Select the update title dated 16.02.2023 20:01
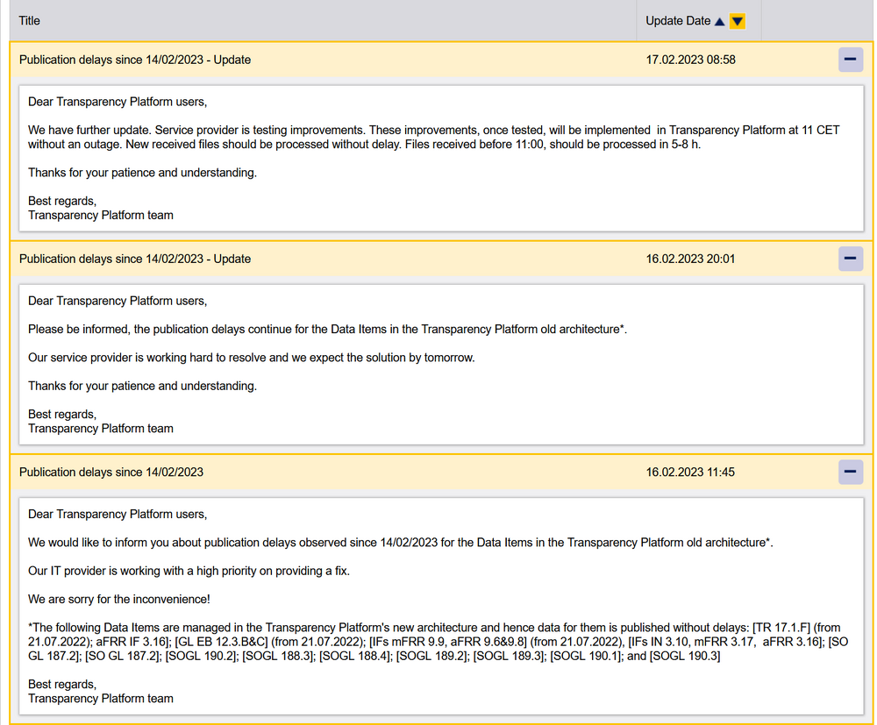877x725 pixels. click(x=135, y=259)
